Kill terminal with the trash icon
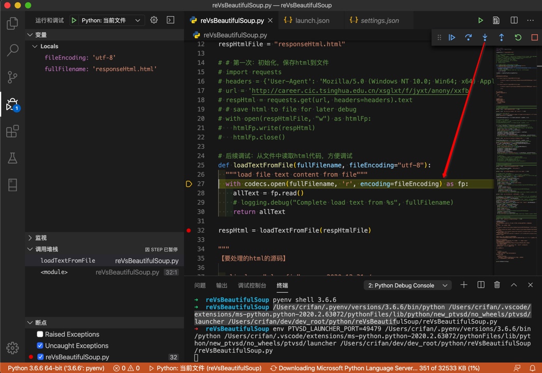This screenshot has height=373, width=542. click(497, 285)
